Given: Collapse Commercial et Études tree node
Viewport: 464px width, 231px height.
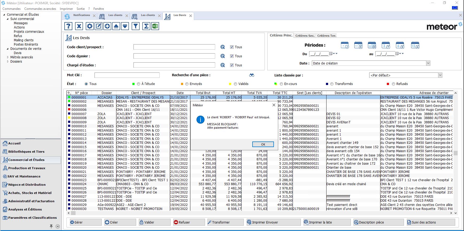Looking at the screenshot, I should click(4, 15).
